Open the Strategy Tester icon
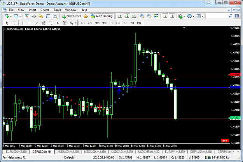The image size is (243, 162). (x=55, y=16)
